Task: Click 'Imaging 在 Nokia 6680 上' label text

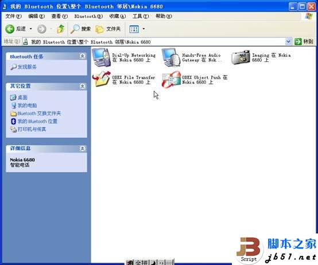Action: pos(272,57)
